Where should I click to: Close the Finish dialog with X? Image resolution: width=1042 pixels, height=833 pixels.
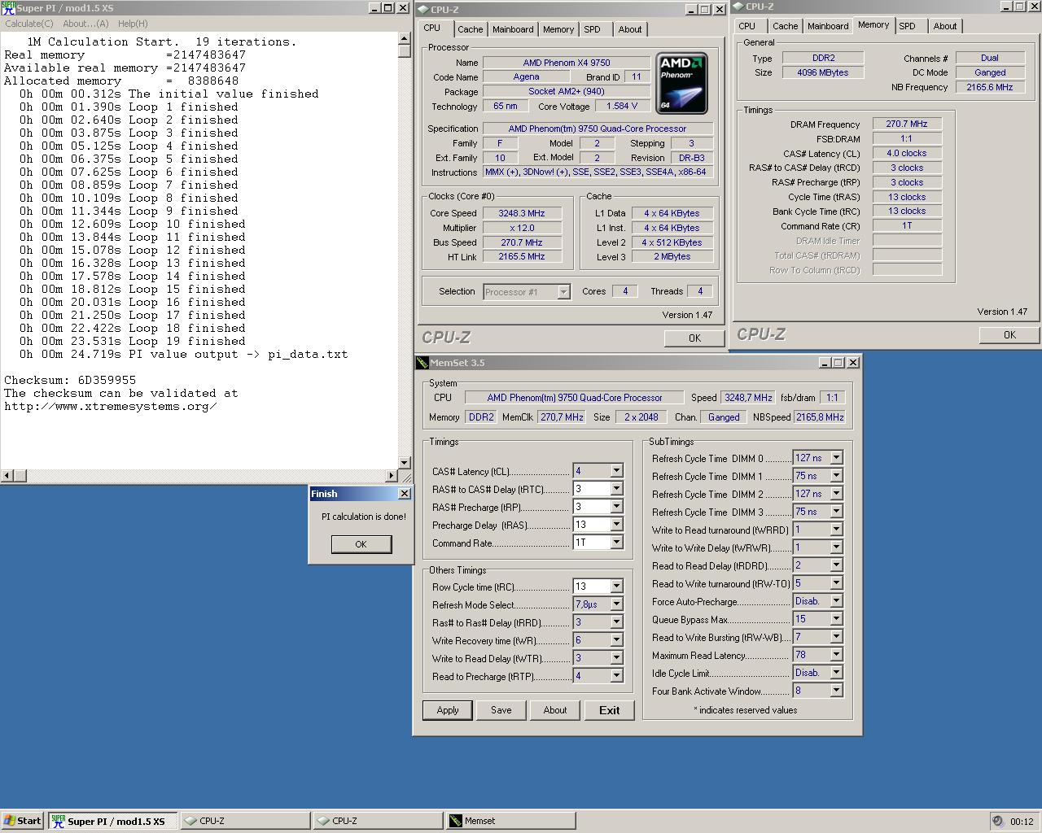(404, 494)
